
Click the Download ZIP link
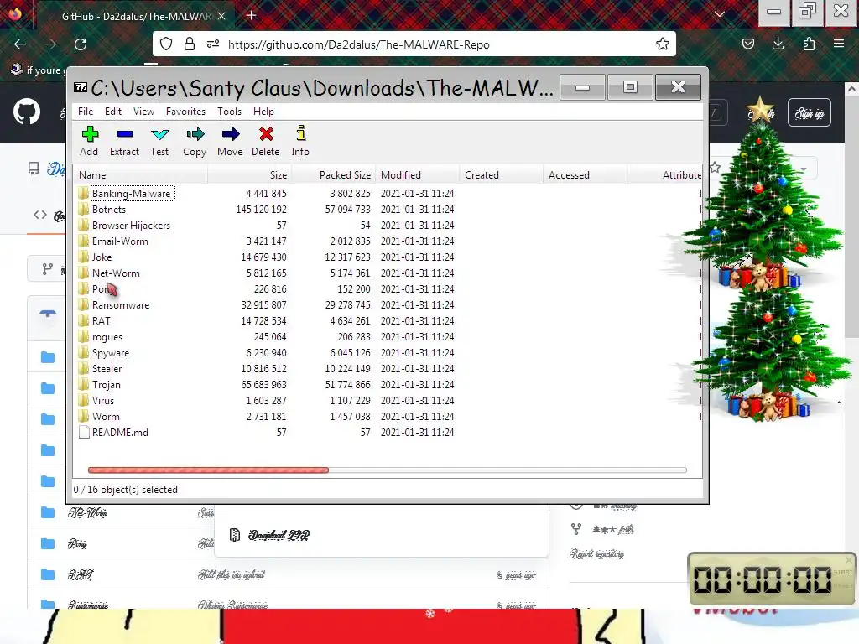pyautogui.click(x=279, y=535)
